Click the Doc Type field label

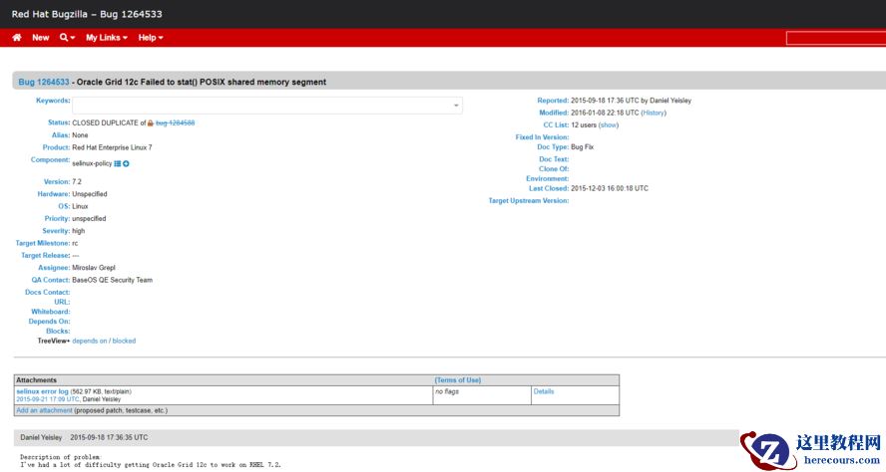553,146
